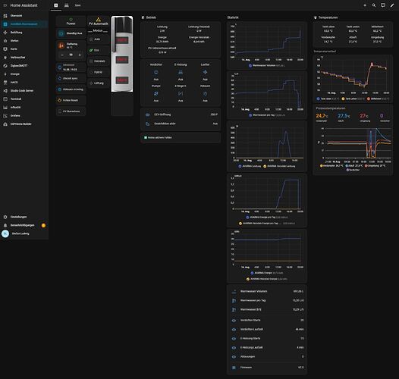This screenshot has width=399, height=379.
Task: Click the 27,5 °C Abluft temperature value
Action: pos(344,116)
